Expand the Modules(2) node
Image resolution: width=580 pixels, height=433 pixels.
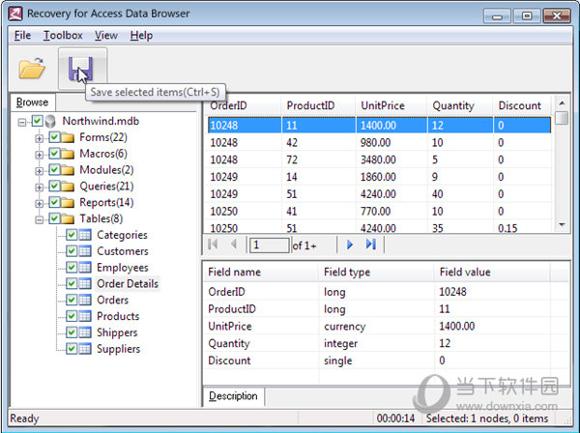[40, 171]
